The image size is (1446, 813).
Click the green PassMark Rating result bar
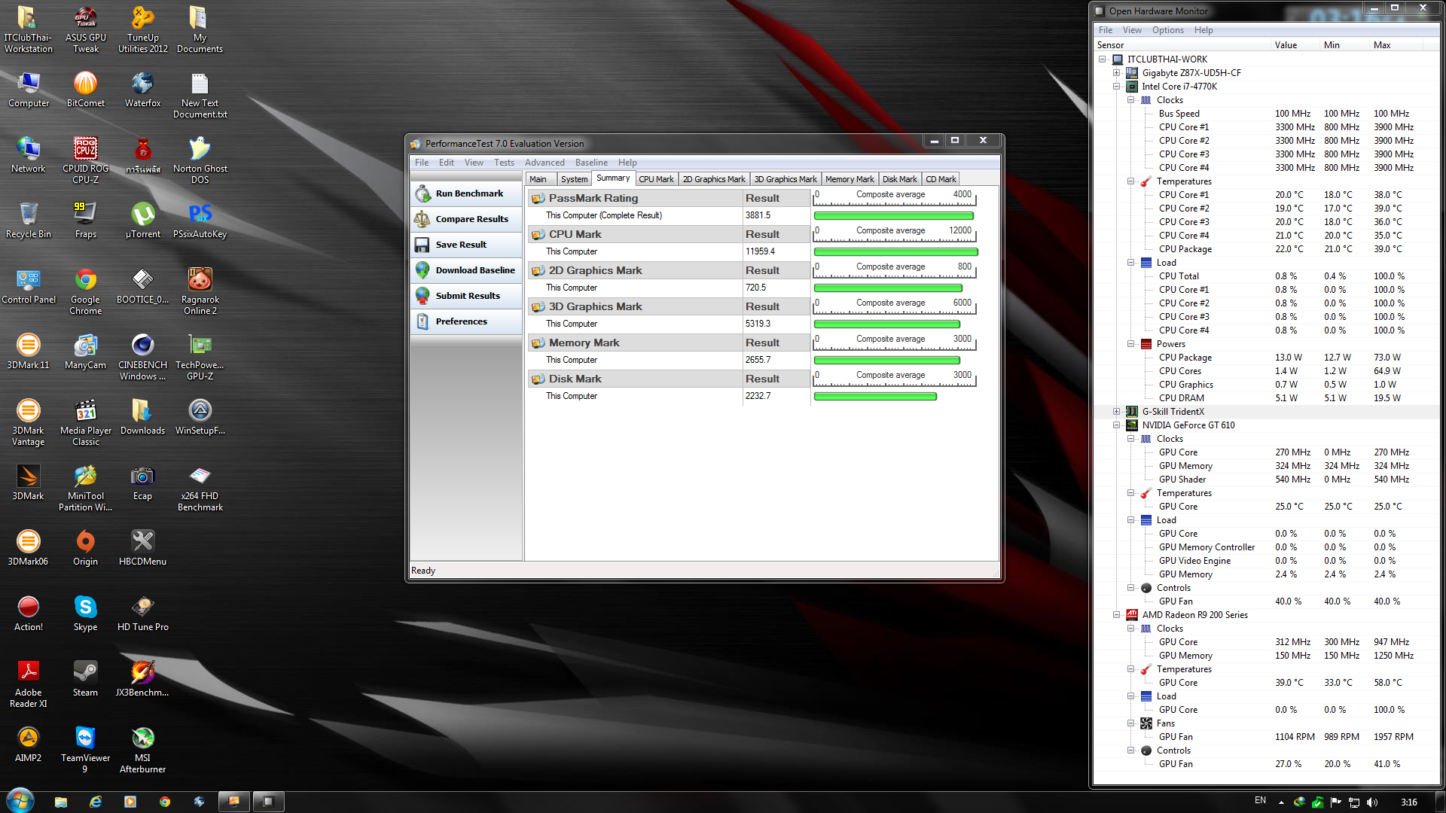click(893, 216)
